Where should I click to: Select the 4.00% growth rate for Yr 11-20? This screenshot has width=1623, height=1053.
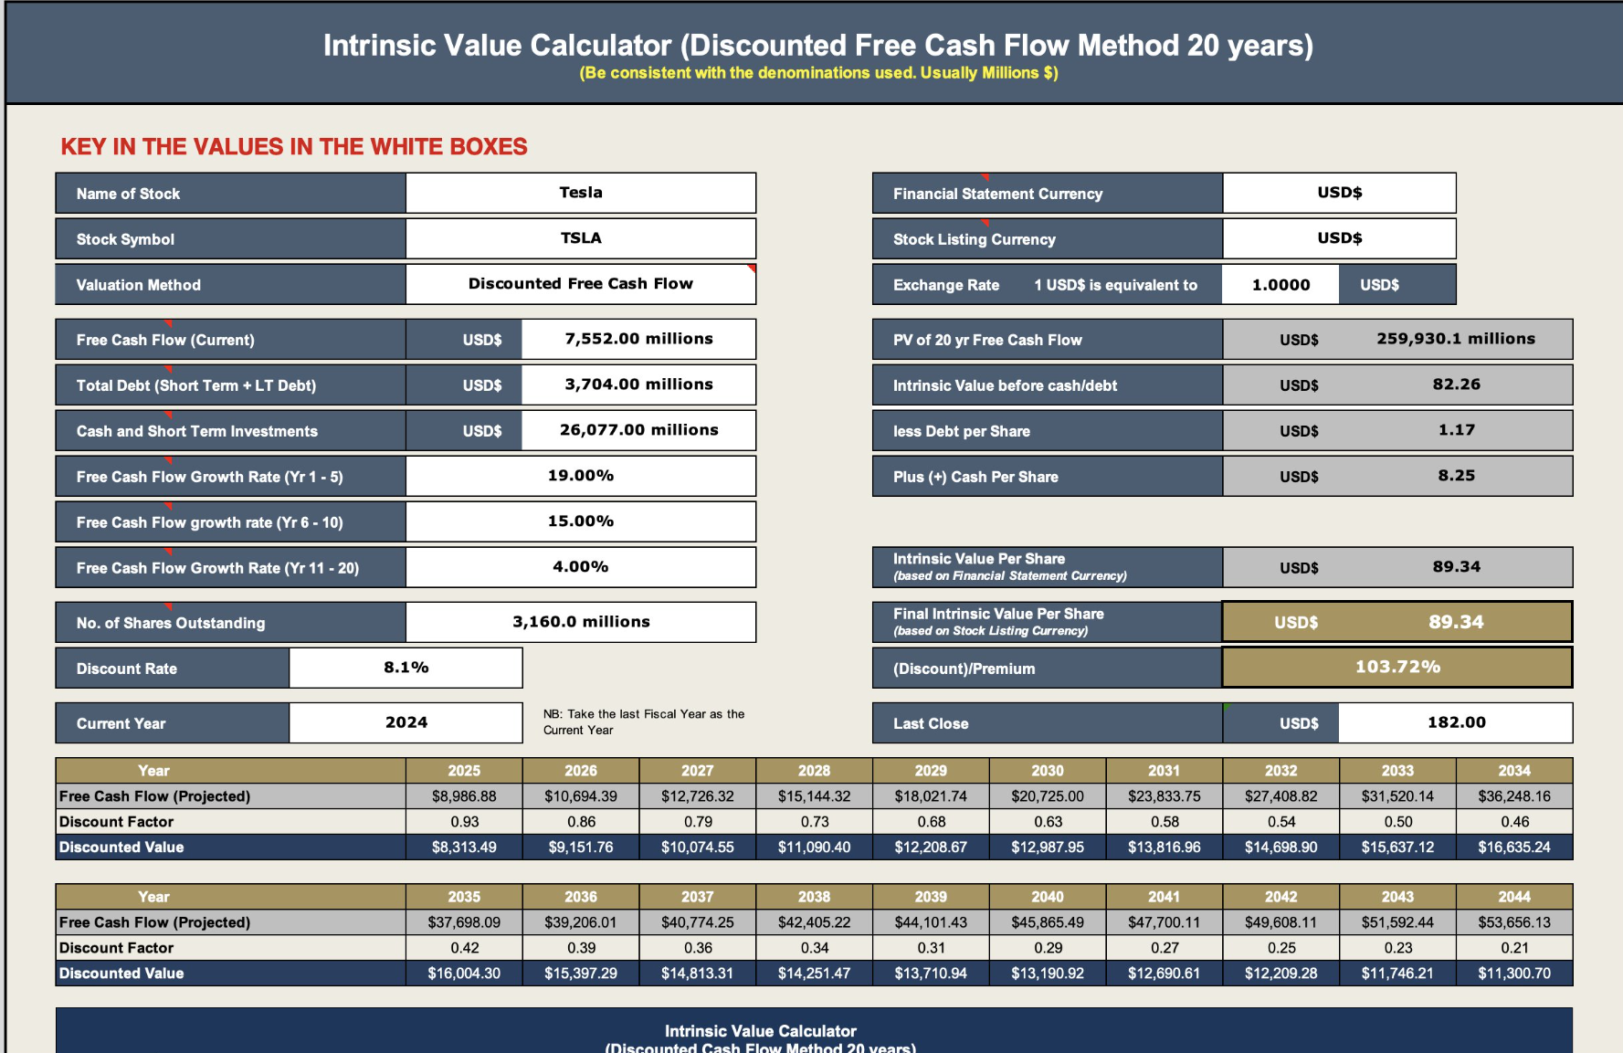click(581, 567)
